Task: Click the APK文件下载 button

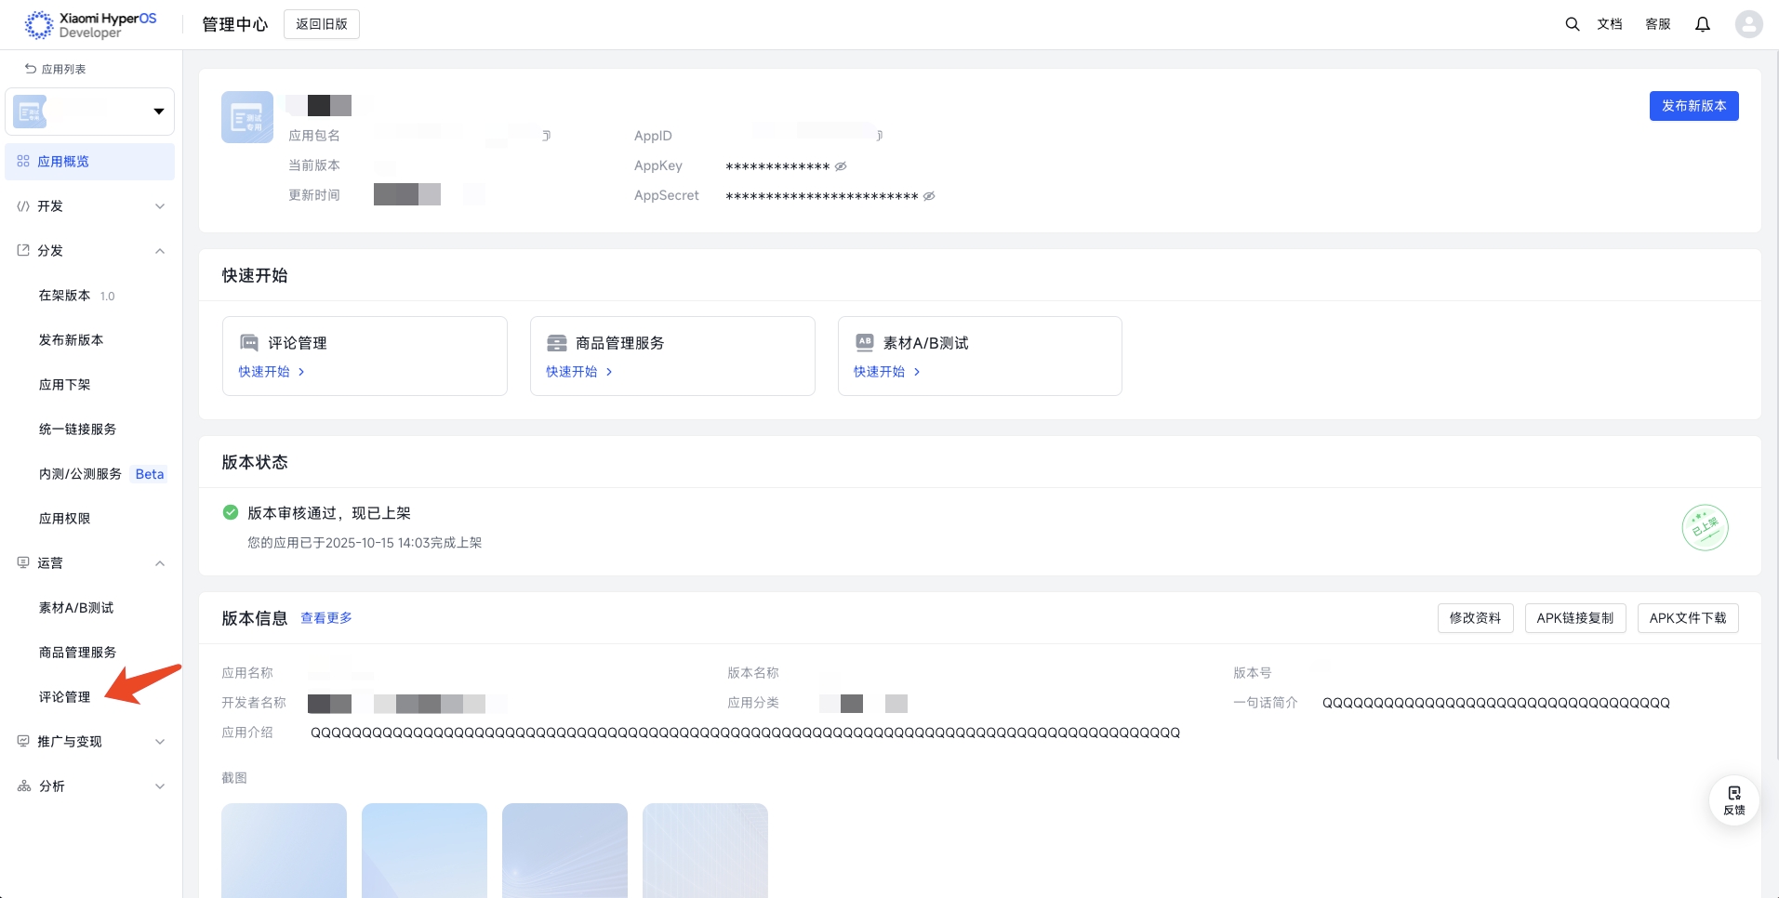Action: [x=1687, y=618]
